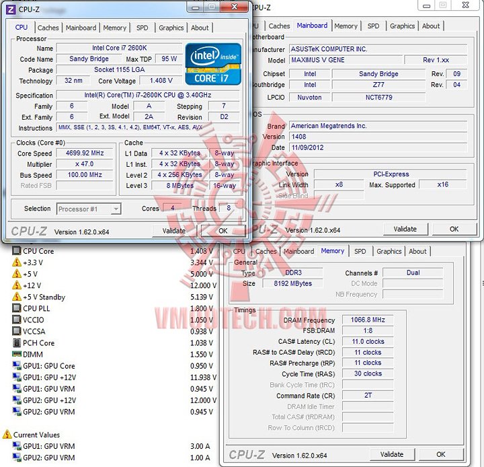Click the DIMM memory module icon
The image size is (484, 467).
pyautogui.click(x=17, y=354)
